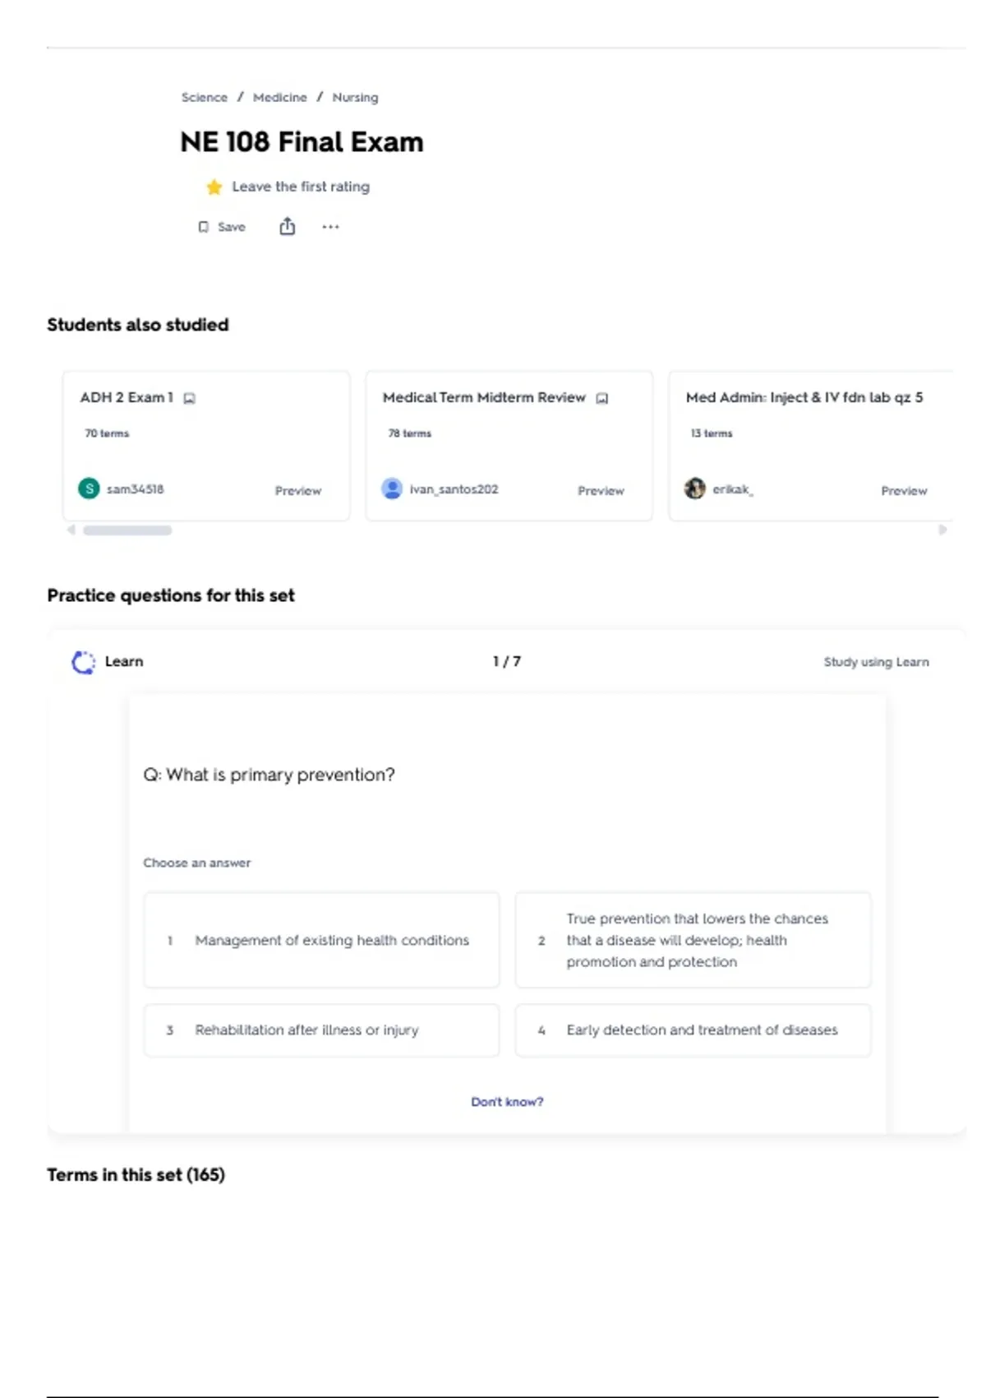Select answer 2 about true prevention
Viewport: 986px width, 1398px height.
[x=693, y=940]
